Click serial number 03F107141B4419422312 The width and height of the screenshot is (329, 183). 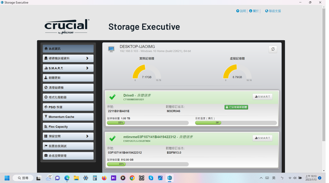coord(125,152)
